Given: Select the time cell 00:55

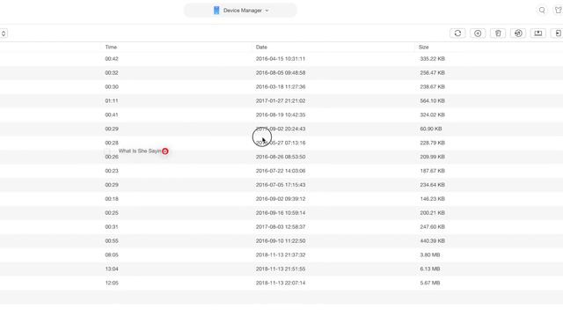Looking at the screenshot, I should 112,240.
